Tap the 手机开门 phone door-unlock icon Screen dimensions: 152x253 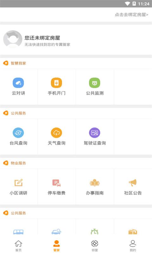[56, 83]
